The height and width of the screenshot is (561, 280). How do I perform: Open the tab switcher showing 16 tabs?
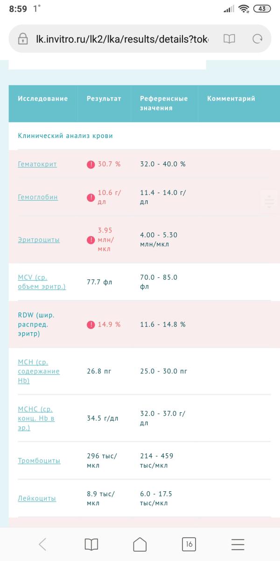coord(189,544)
